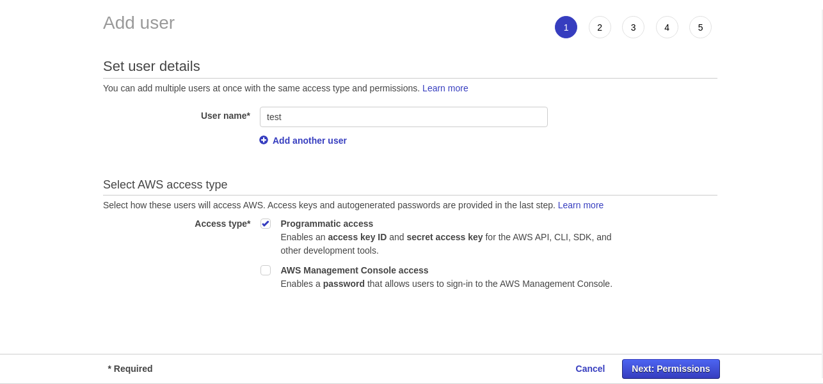Uncheck the Programmatic access checkbox
Viewport: 823px width, 384px height.
[266, 224]
